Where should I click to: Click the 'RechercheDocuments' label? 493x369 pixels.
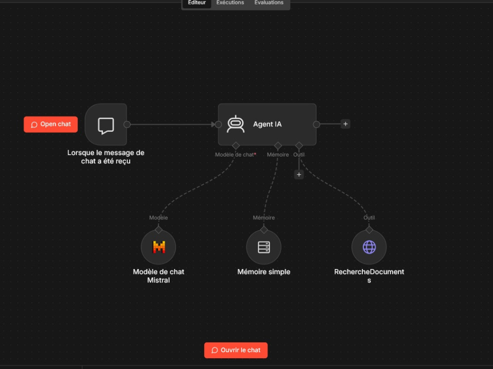[x=369, y=276]
